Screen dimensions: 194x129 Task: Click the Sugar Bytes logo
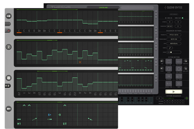point(173,7)
